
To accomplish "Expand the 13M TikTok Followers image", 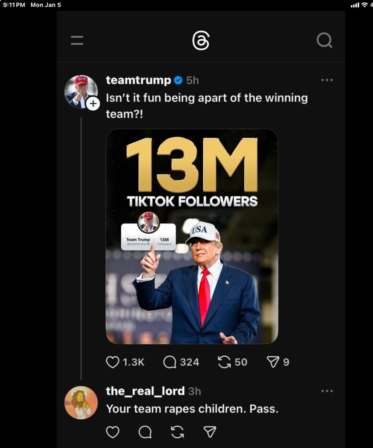I will click(192, 236).
